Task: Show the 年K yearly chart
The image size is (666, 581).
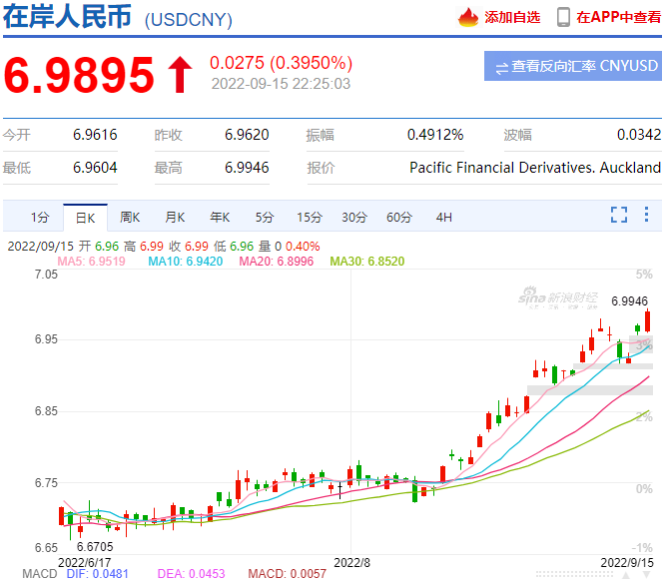Action: [220, 217]
